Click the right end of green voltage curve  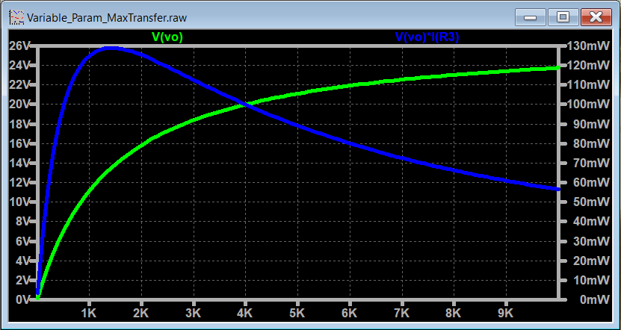(558, 68)
